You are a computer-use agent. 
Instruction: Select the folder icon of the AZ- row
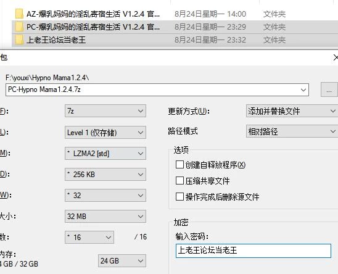pyautogui.click(x=19, y=14)
